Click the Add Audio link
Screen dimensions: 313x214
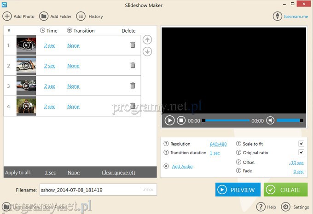click(182, 167)
